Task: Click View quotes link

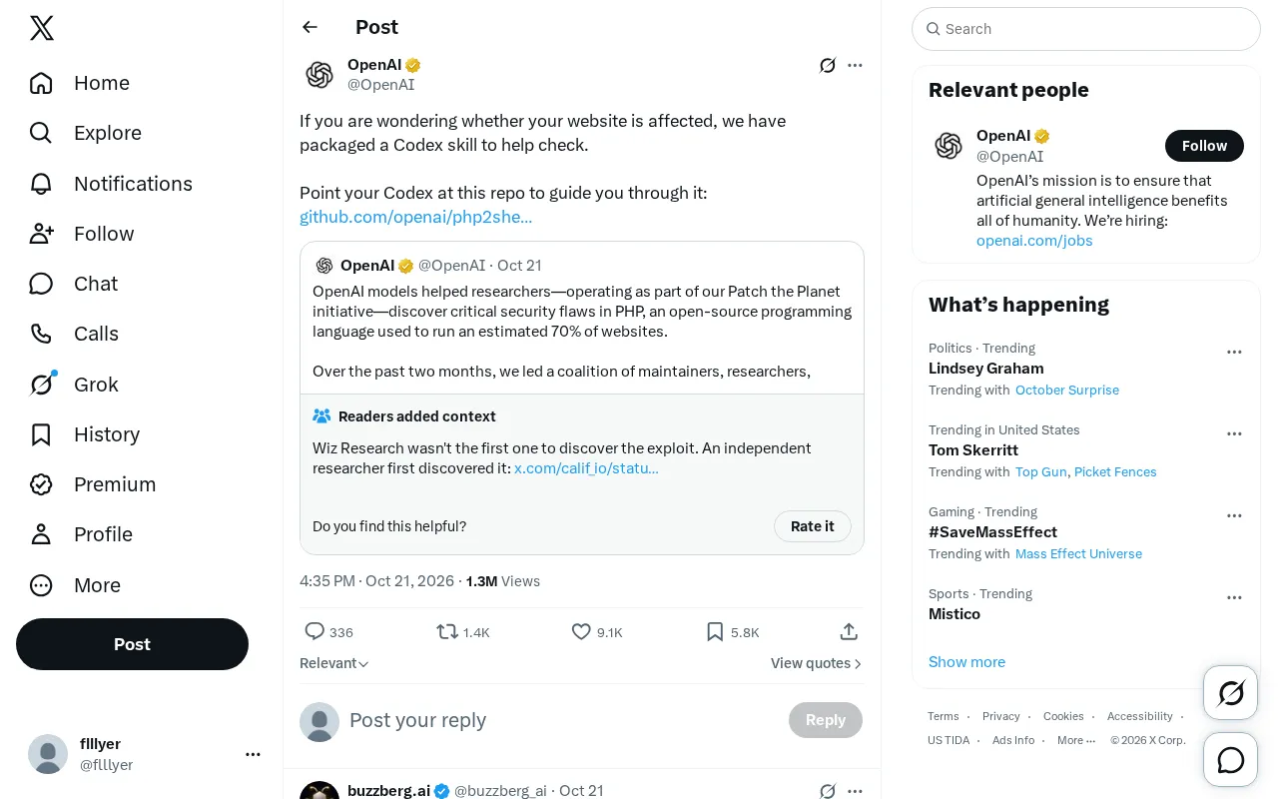Action: click(x=816, y=663)
